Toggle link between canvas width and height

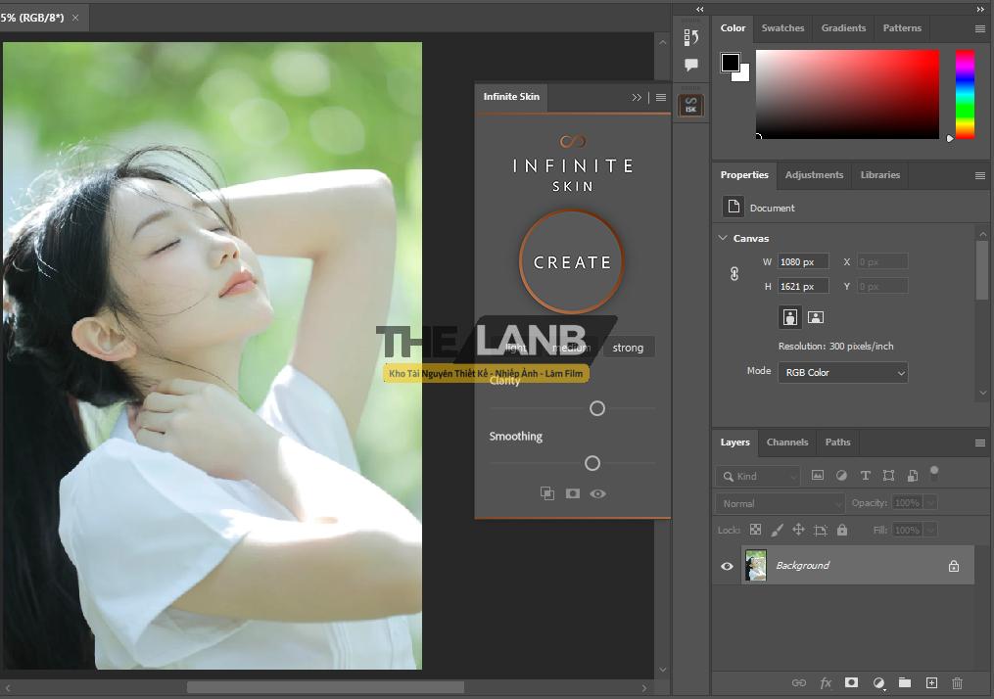click(734, 274)
